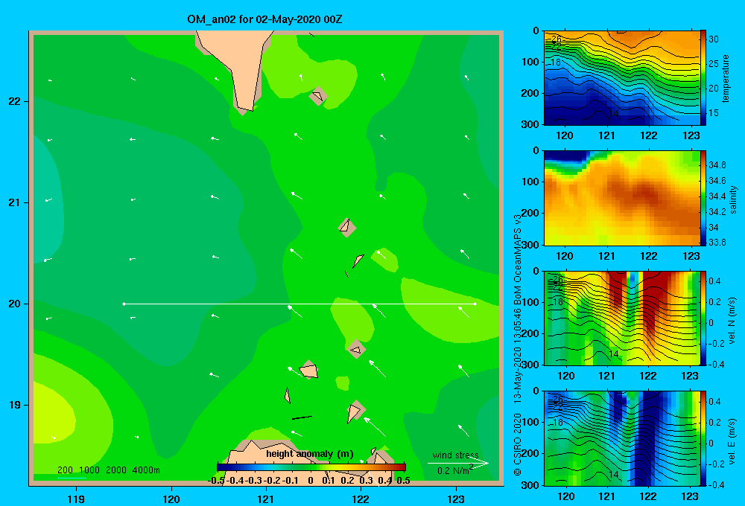
Task: Click the -0.5 tick on height anomaly scale
Action: (x=216, y=481)
